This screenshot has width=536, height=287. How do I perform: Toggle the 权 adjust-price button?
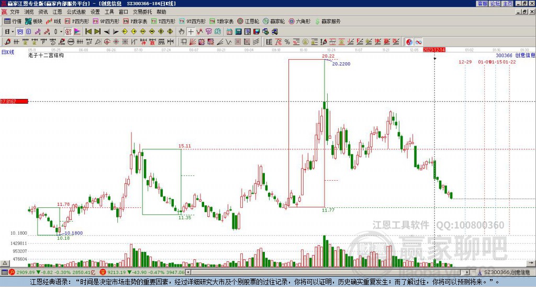point(68,32)
